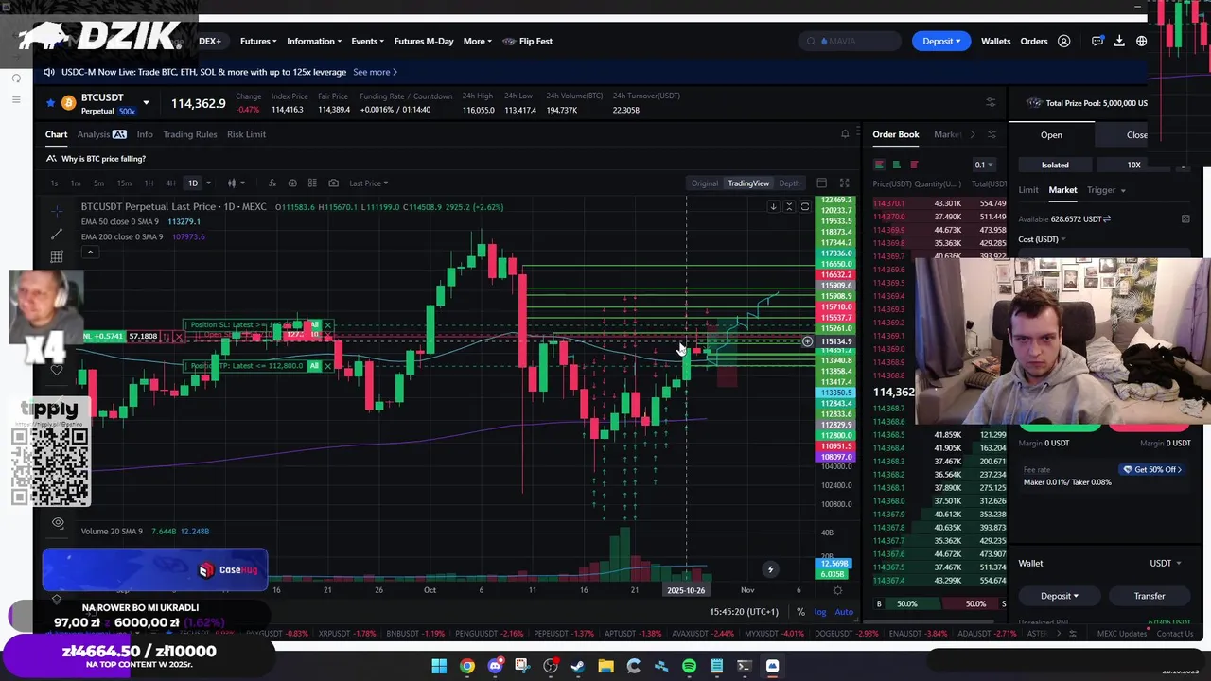Open the More menu dropdown
This screenshot has height=681, width=1211.
tap(478, 41)
